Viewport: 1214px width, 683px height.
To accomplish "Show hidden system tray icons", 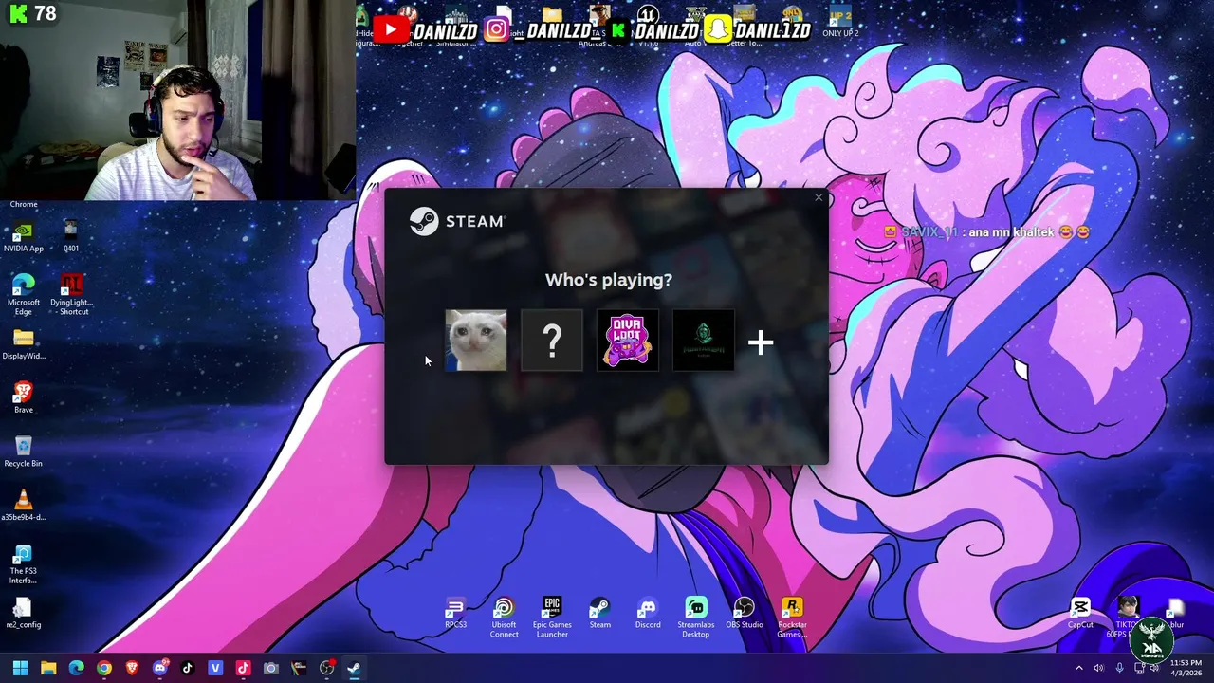I will pyautogui.click(x=1078, y=668).
